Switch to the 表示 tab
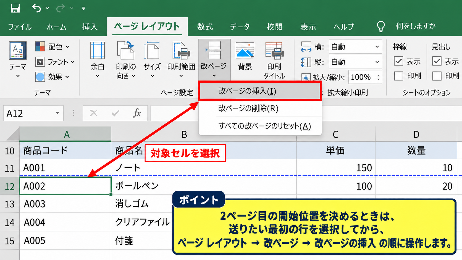This screenshot has height=260, width=462. coord(308,27)
